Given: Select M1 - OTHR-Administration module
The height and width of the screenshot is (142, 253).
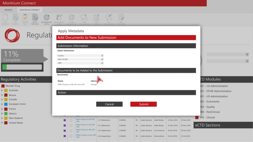Looking at the screenshot, I should [216, 91].
